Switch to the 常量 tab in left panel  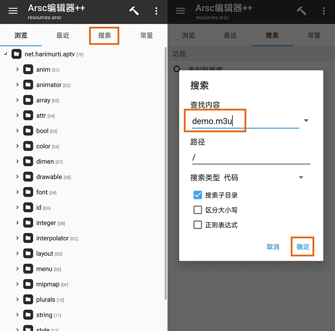click(146, 36)
